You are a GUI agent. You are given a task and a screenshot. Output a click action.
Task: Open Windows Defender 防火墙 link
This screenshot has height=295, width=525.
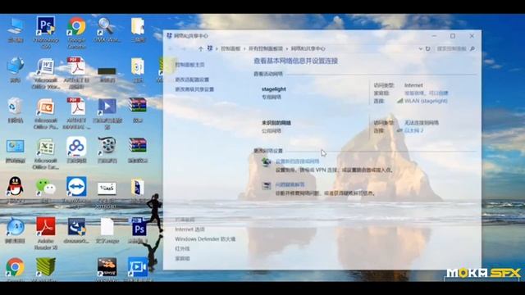pos(205,239)
